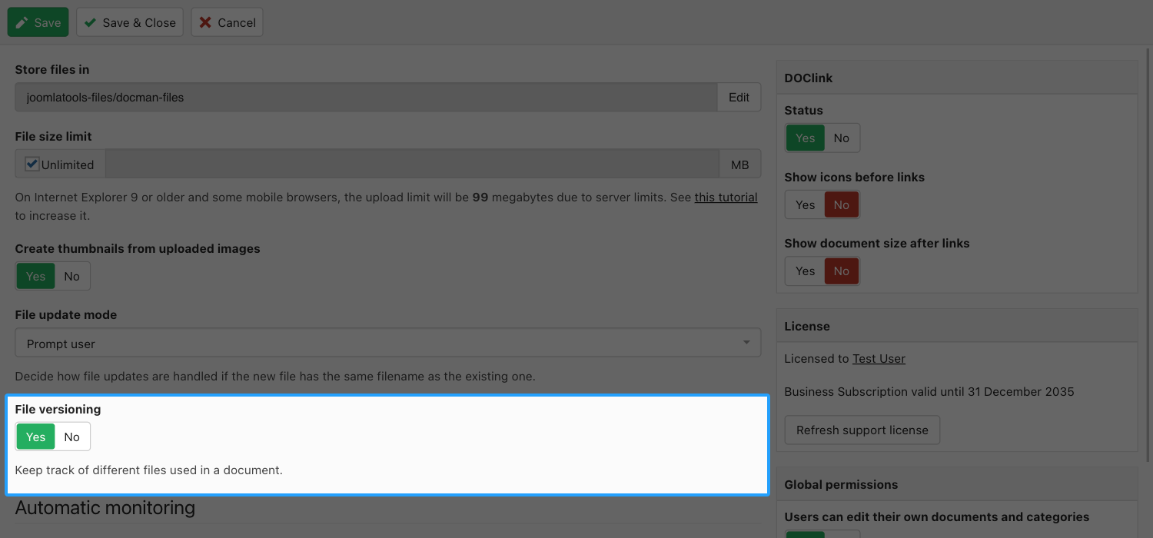Open the Test User license link
Viewport: 1153px width, 538px height.
tap(879, 359)
